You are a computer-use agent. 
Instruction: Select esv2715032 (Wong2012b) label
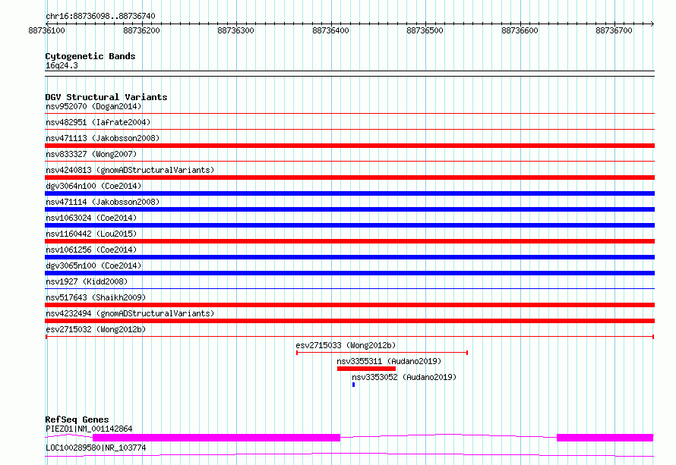point(96,329)
